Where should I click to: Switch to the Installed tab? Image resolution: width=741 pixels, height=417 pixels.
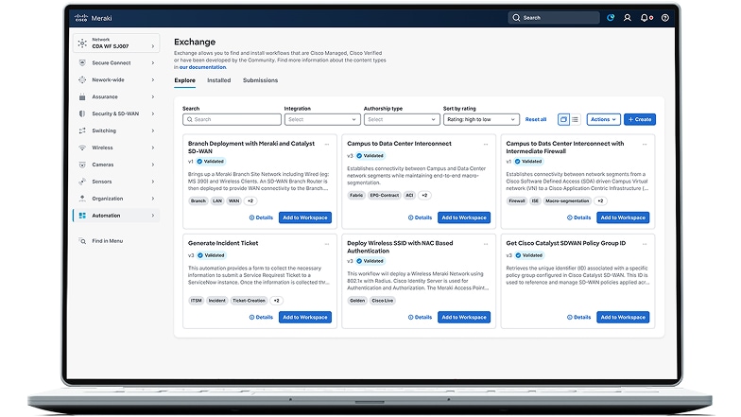click(x=218, y=81)
